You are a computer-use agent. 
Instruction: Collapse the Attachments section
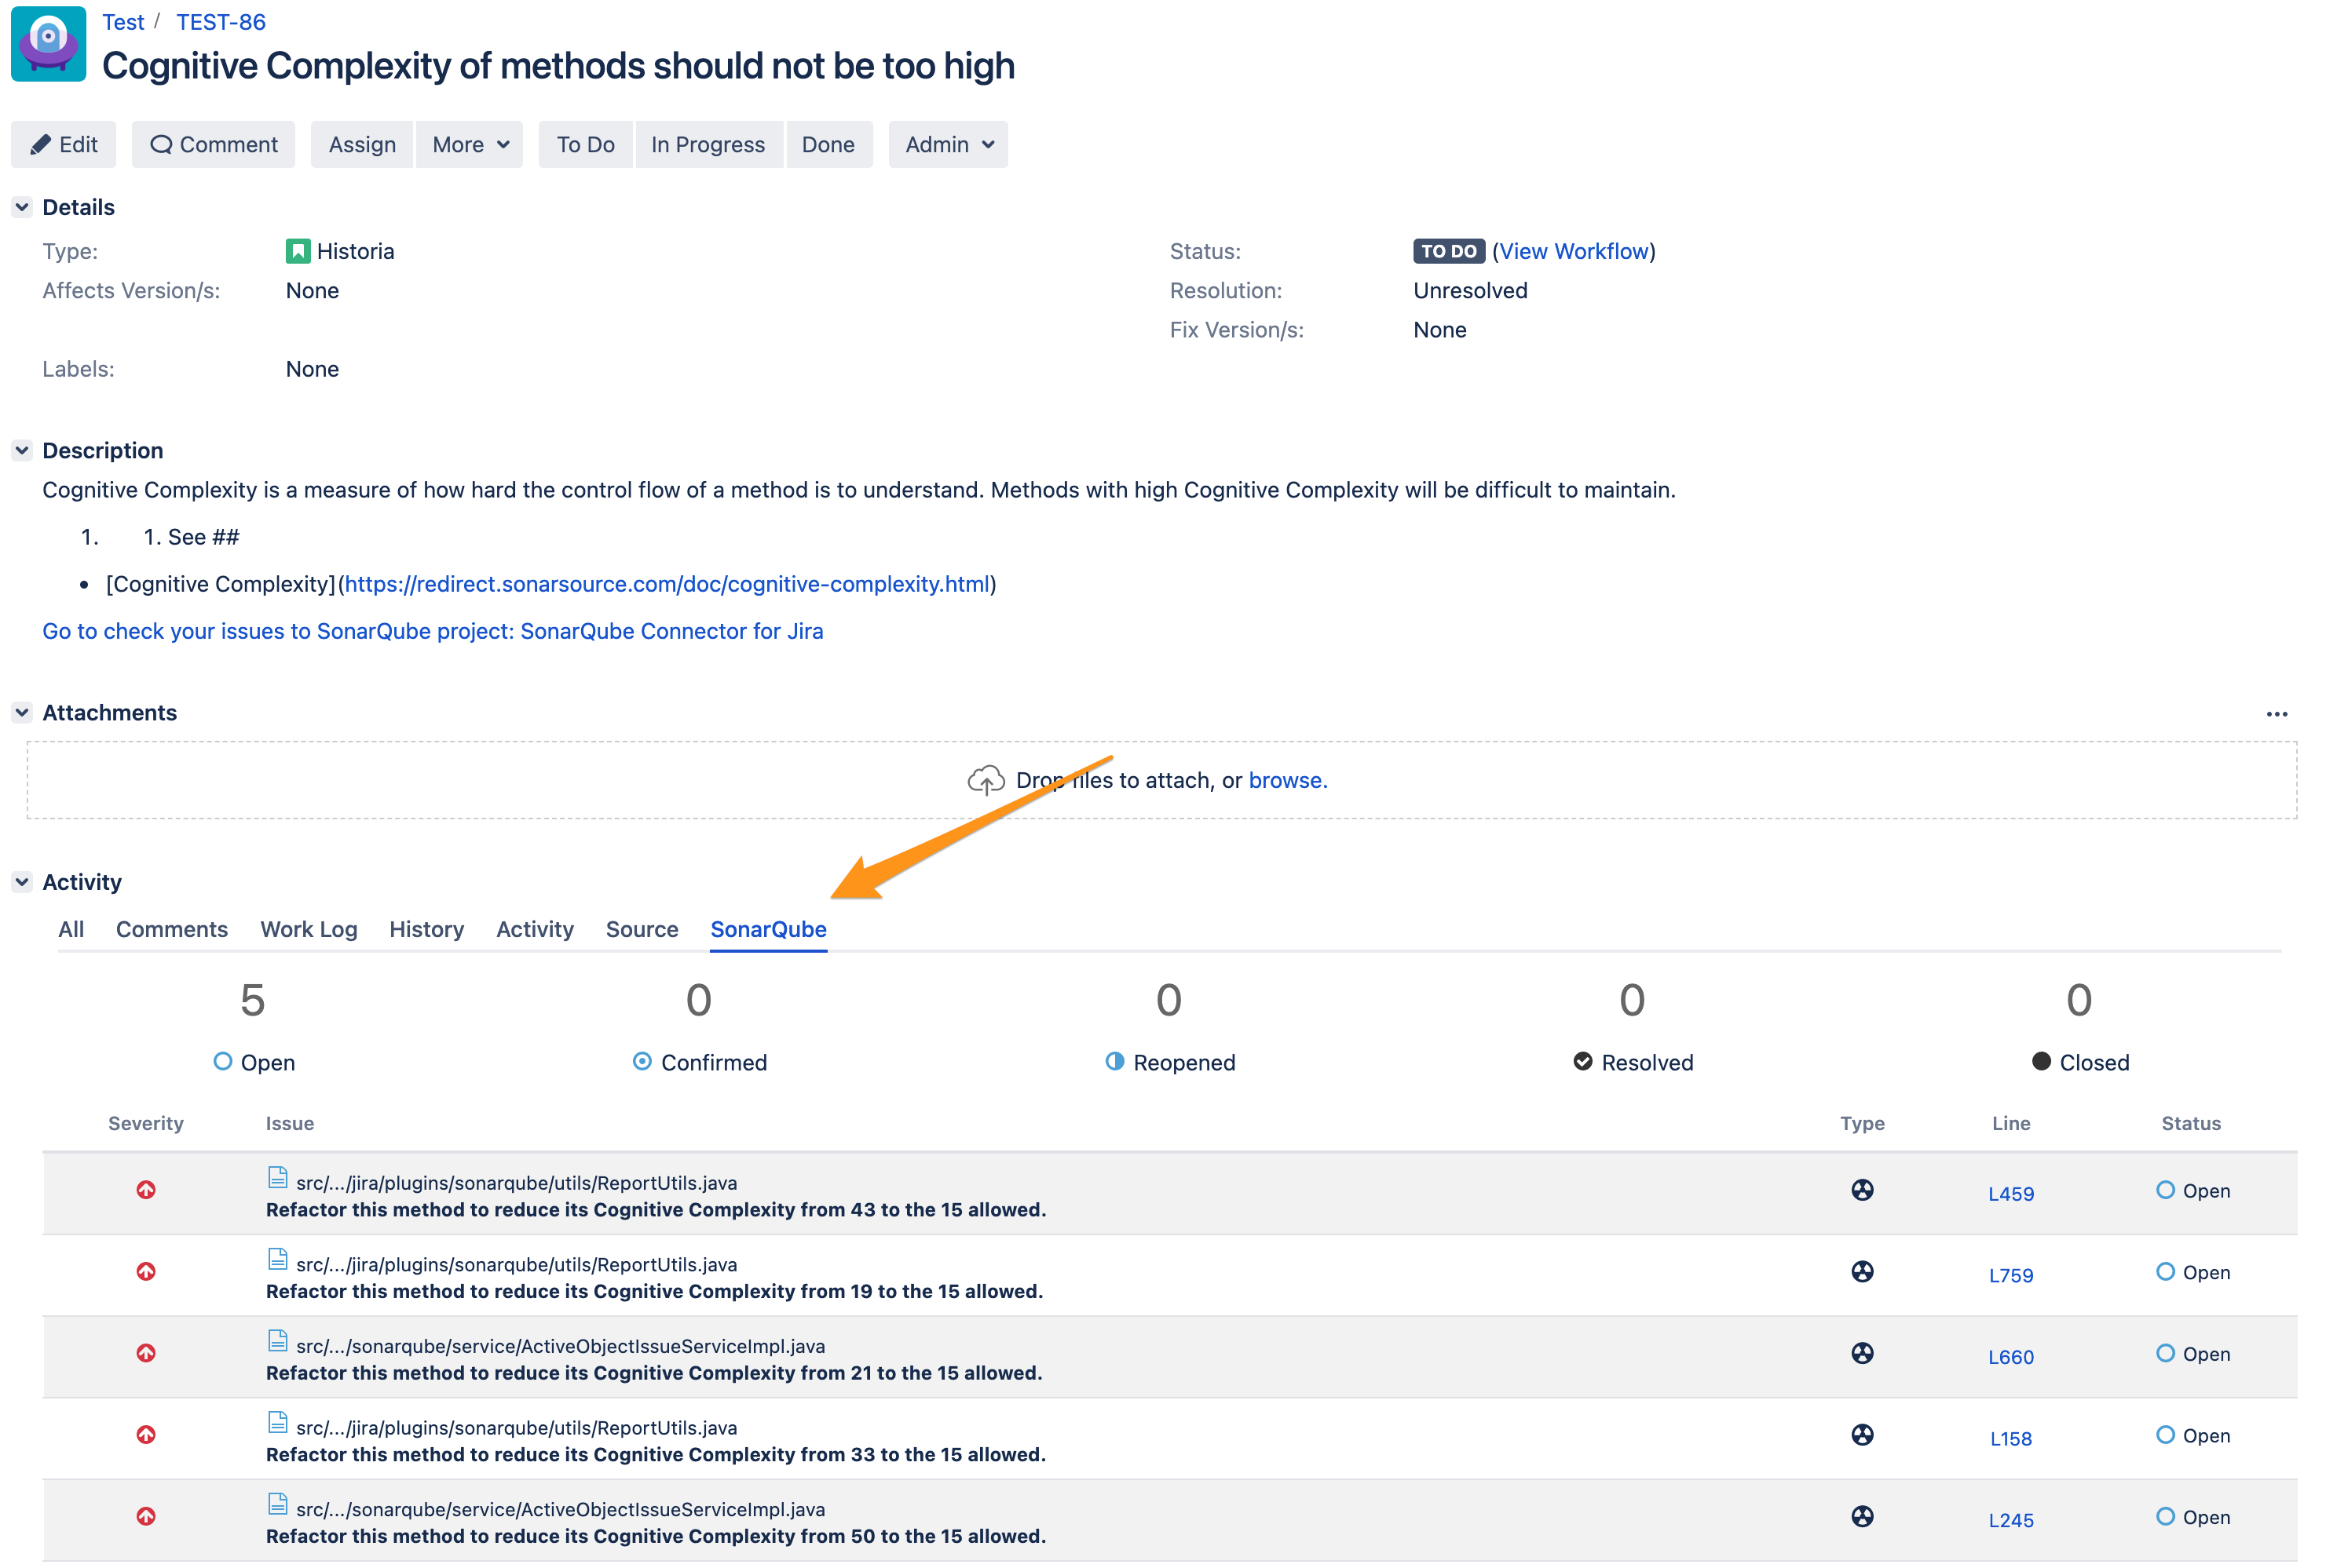pos(22,712)
